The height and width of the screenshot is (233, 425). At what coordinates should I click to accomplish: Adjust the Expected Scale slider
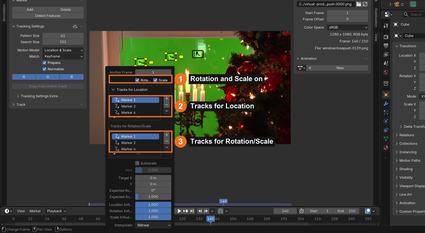point(153,197)
